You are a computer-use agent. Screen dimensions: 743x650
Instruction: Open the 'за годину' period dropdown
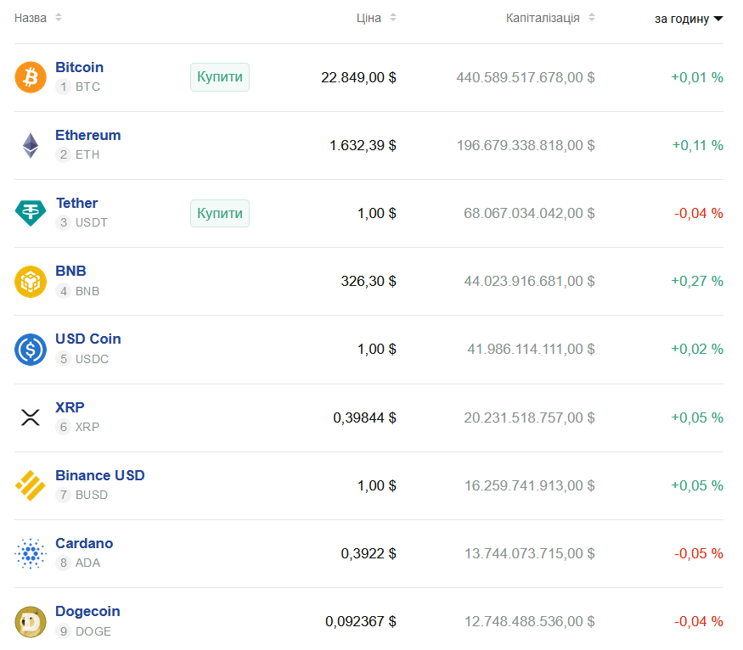(x=689, y=19)
